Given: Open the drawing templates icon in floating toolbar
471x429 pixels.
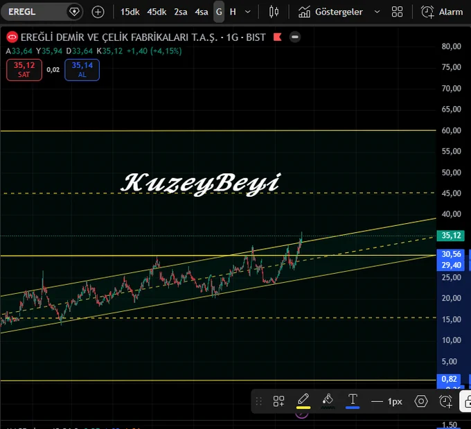Looking at the screenshot, I should 278,401.
